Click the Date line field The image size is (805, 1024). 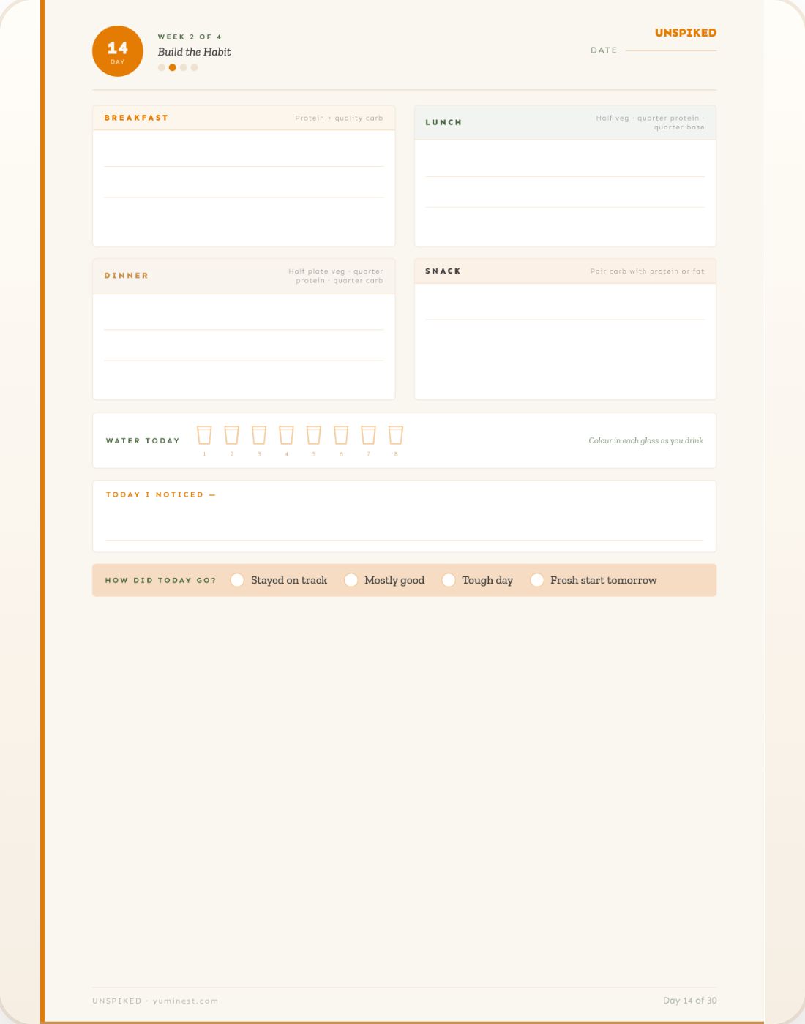point(671,50)
